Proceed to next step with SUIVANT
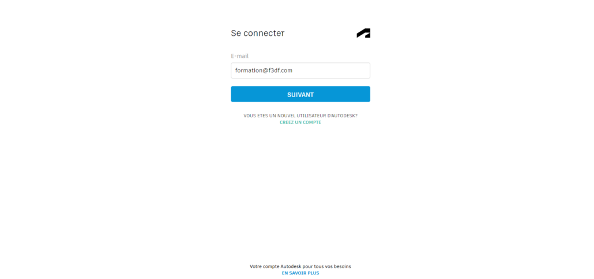This screenshot has height=279, width=594. point(300,94)
